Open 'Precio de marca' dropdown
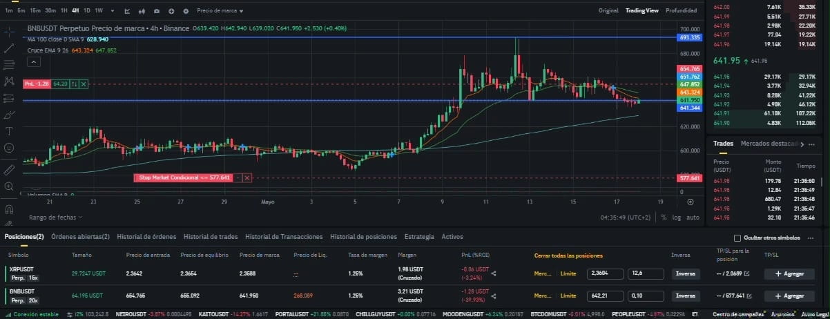This screenshot has width=830, height=319. point(220,11)
